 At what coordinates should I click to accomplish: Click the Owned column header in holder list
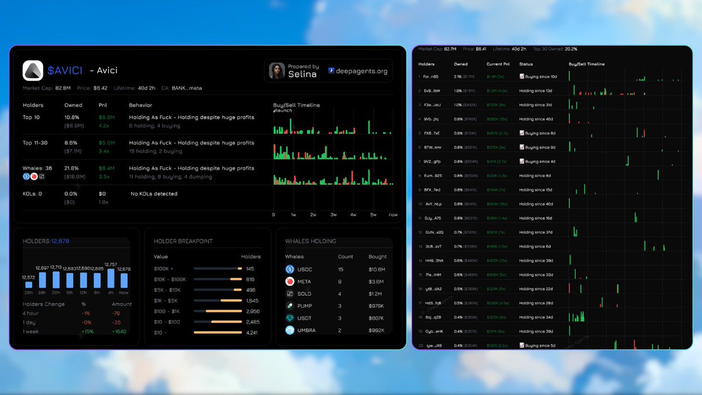[x=461, y=64]
